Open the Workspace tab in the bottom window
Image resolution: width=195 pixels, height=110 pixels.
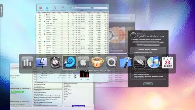[x=15, y=67]
